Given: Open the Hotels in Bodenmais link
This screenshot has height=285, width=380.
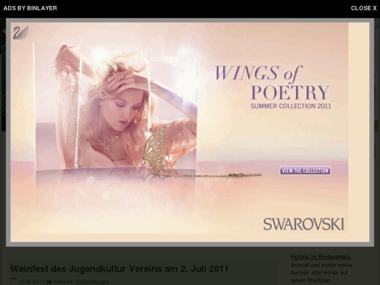Looking at the screenshot, I should 320,257.
